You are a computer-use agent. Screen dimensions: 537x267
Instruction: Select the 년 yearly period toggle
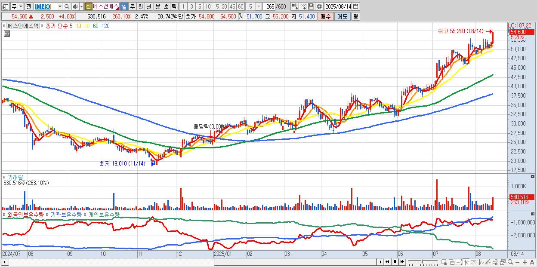[148, 6]
